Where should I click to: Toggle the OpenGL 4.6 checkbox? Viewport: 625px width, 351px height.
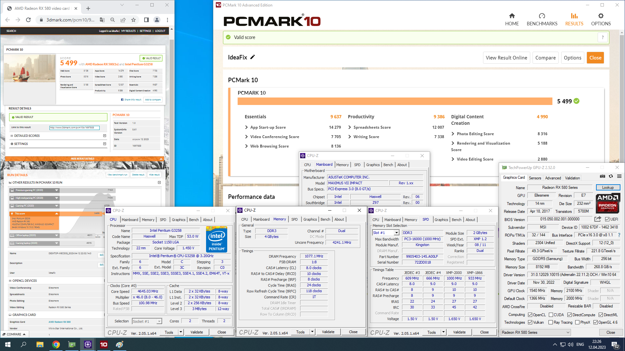(595, 322)
